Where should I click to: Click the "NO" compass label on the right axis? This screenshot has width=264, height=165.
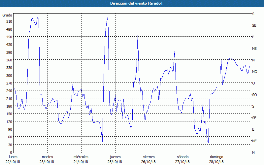(254, 72)
